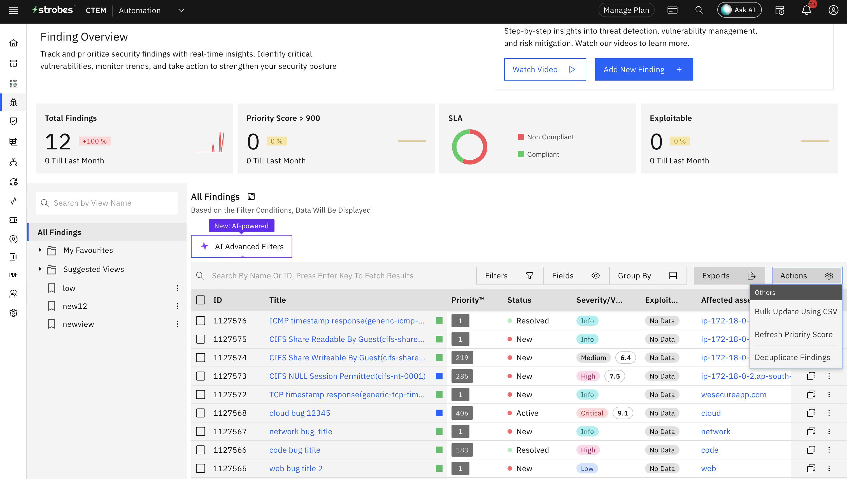The width and height of the screenshot is (847, 479).
Task: Open user profile icon in header
Action: click(x=833, y=10)
